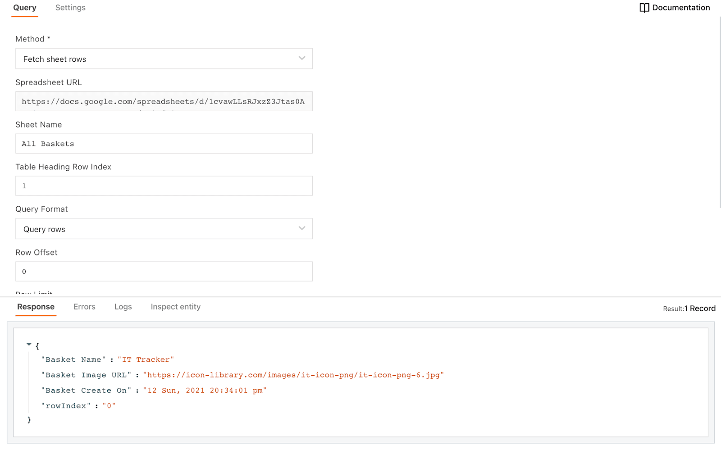The image size is (721, 459).
Task: Click the IT Tracker basket name value
Action: pos(146,360)
